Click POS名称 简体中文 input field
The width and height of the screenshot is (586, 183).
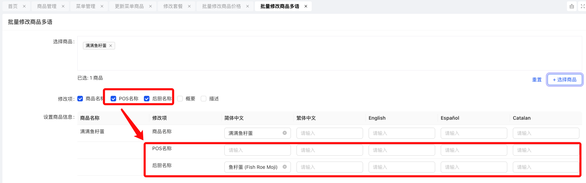point(258,150)
